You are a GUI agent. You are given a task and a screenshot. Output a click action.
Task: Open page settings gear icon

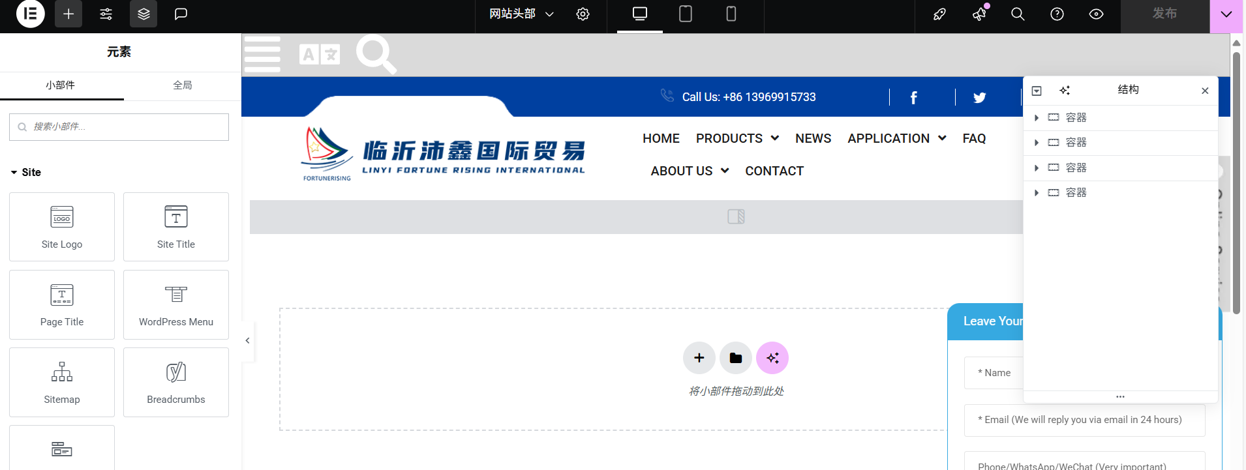pyautogui.click(x=583, y=14)
